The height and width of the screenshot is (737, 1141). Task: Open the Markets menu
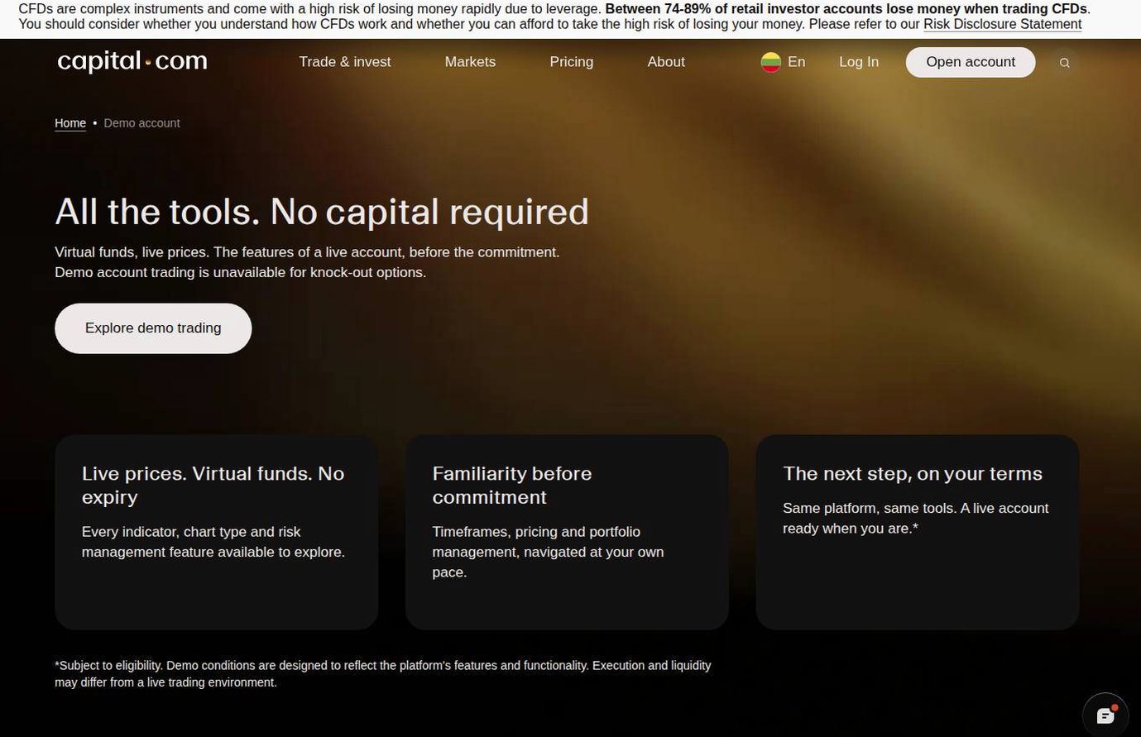tap(470, 62)
